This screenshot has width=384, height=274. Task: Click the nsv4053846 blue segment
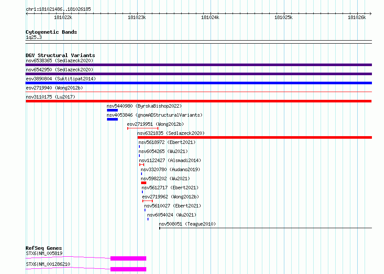[113, 119]
